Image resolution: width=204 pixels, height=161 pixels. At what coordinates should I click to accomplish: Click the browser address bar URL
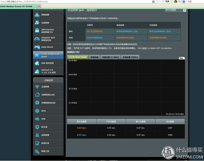pos(24,2)
